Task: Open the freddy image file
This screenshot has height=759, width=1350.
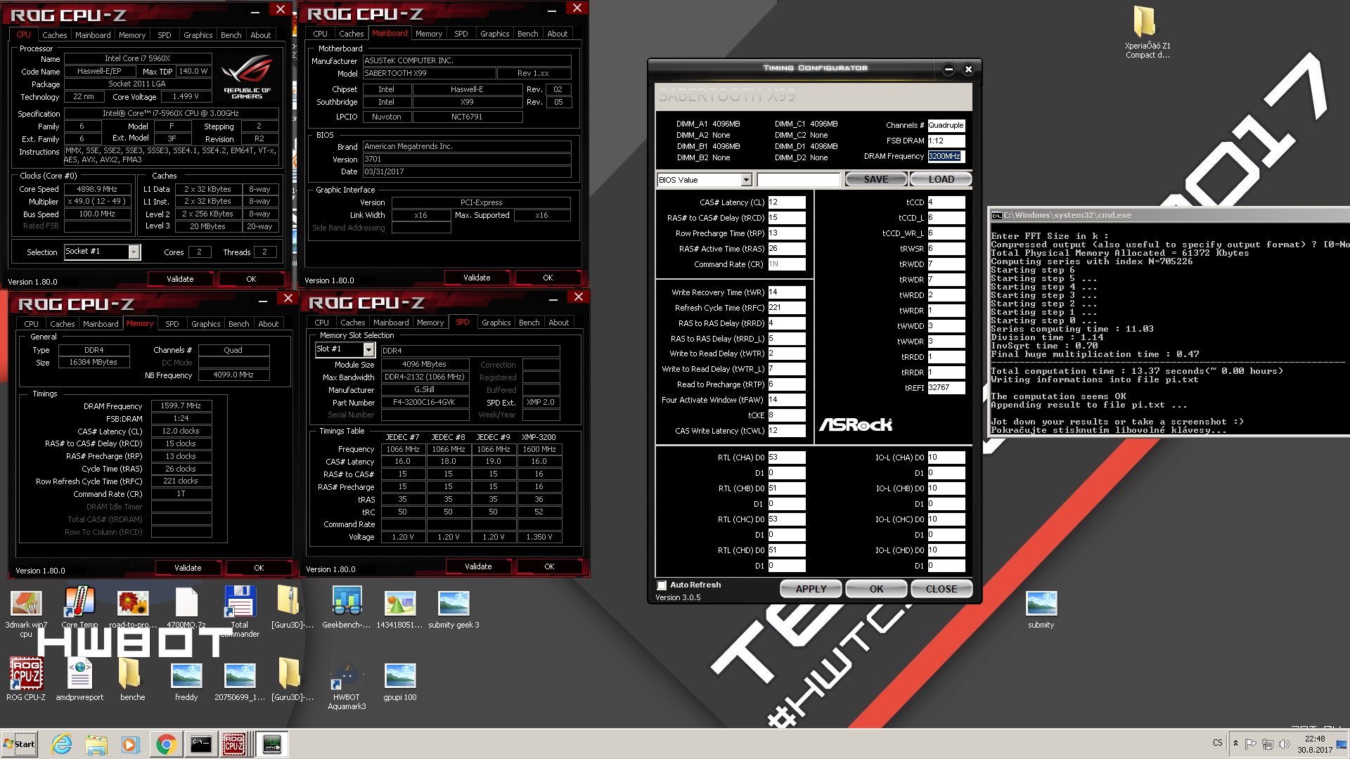Action: pyautogui.click(x=186, y=682)
